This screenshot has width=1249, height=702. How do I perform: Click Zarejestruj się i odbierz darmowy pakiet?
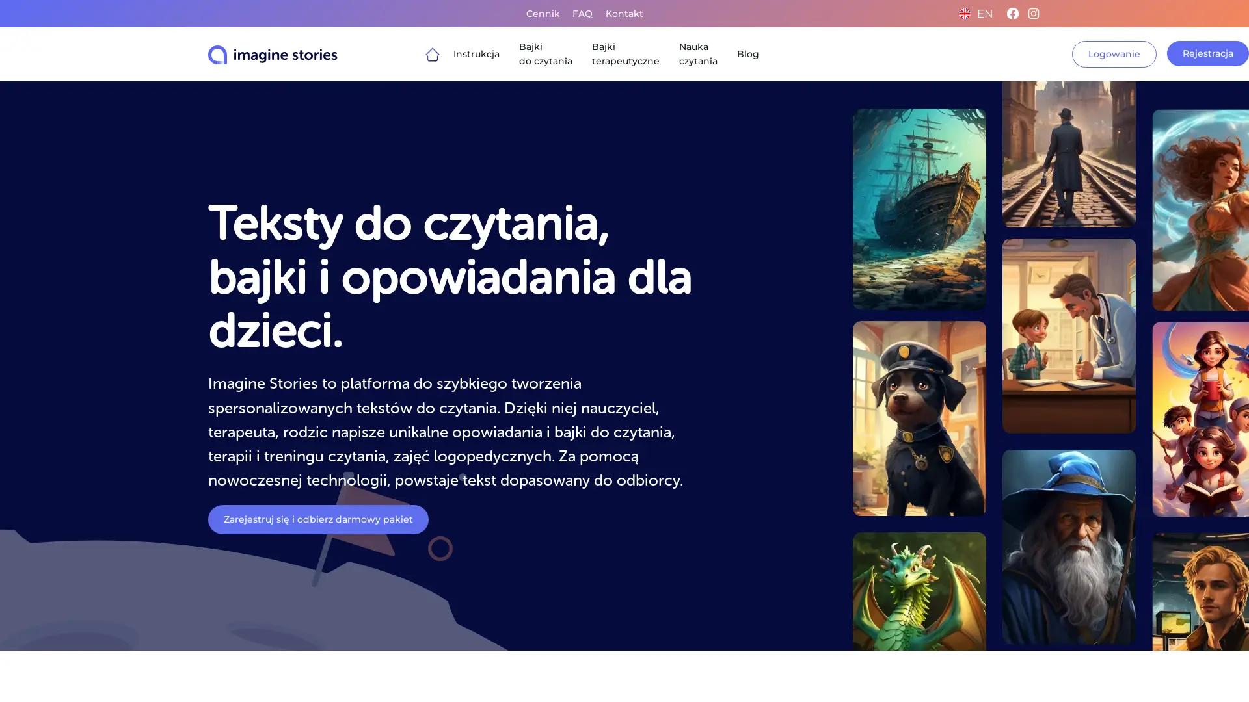[x=317, y=519]
